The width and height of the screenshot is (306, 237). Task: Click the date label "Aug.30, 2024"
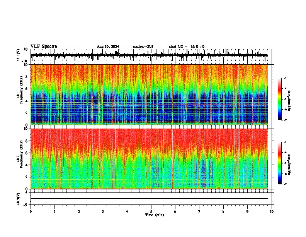tap(108, 46)
